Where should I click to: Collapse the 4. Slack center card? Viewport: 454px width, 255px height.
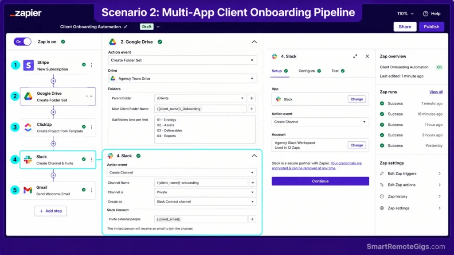[254, 156]
